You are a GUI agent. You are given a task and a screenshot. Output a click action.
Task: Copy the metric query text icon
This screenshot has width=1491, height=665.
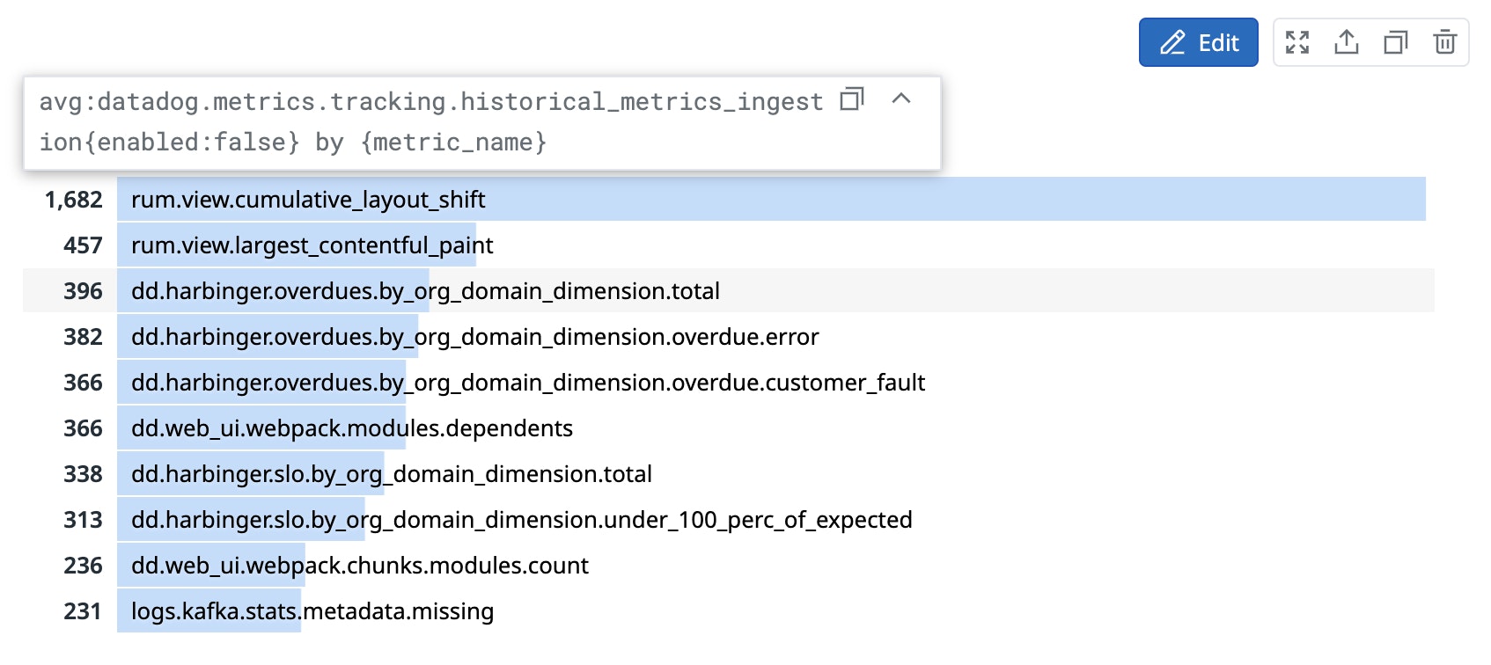pos(852,99)
